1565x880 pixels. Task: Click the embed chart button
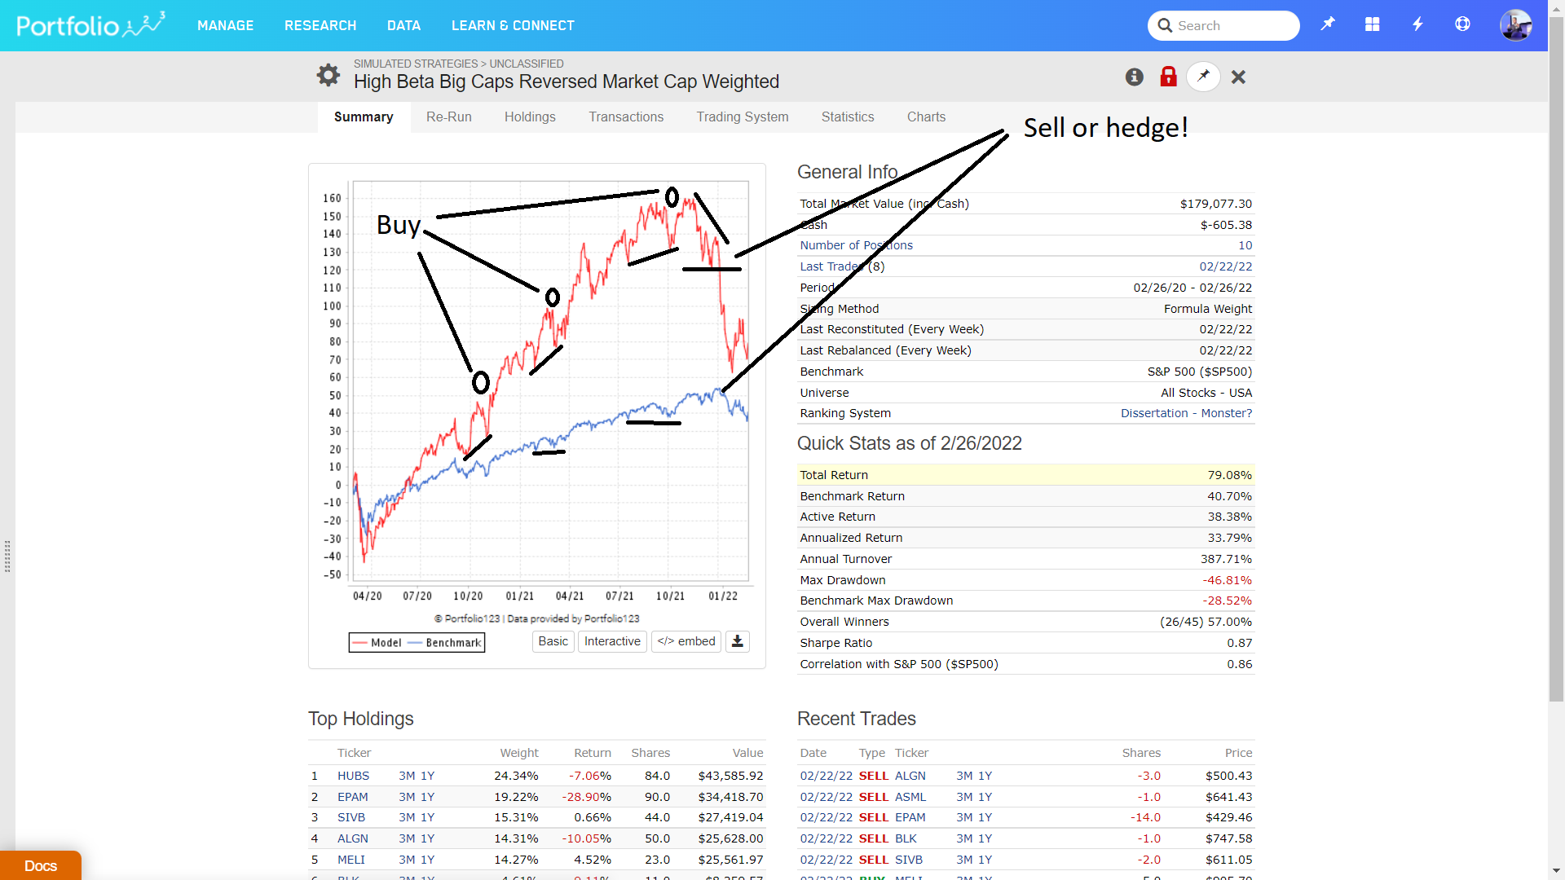click(x=686, y=641)
